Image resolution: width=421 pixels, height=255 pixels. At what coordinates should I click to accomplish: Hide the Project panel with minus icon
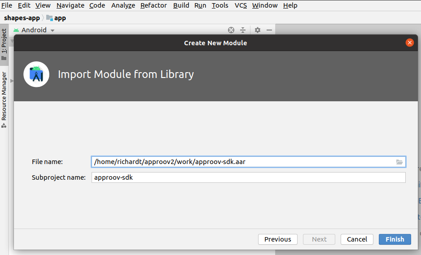[x=269, y=30]
